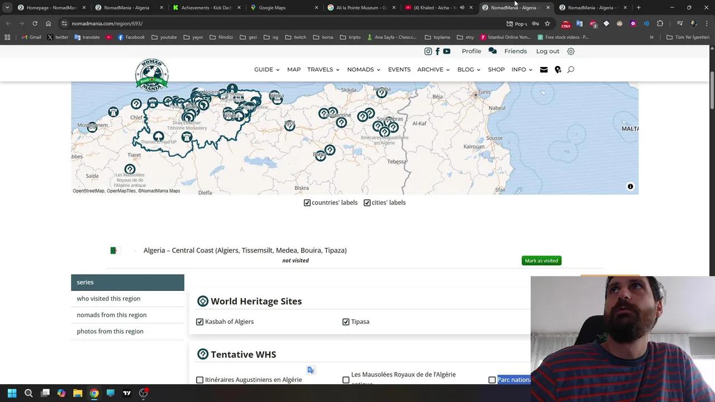Click the NomadMania logo
715x402 pixels.
pyautogui.click(x=151, y=74)
